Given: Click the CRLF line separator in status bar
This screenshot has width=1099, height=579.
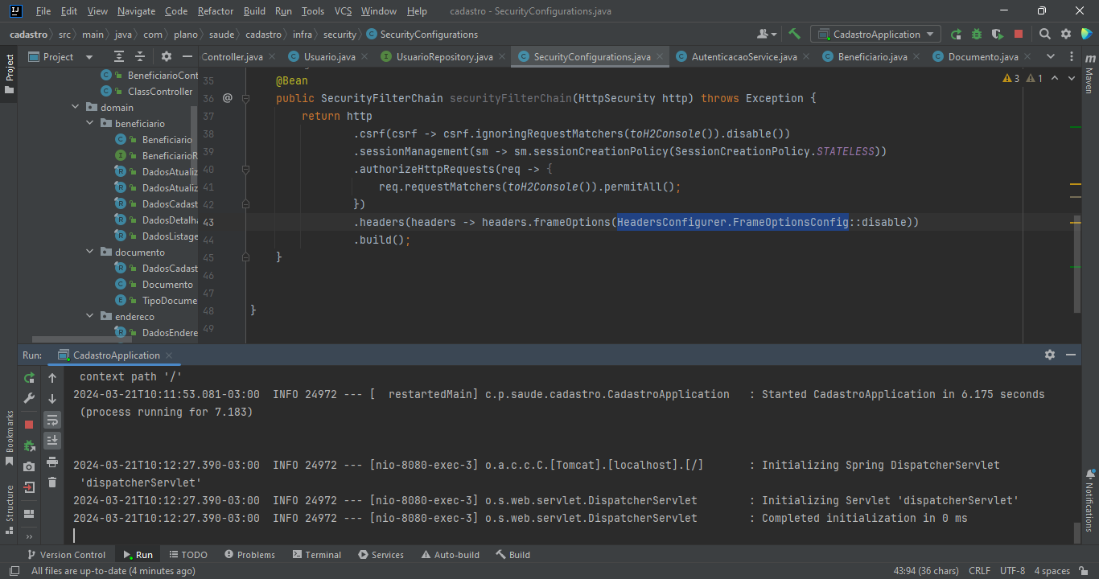Looking at the screenshot, I should [x=979, y=571].
